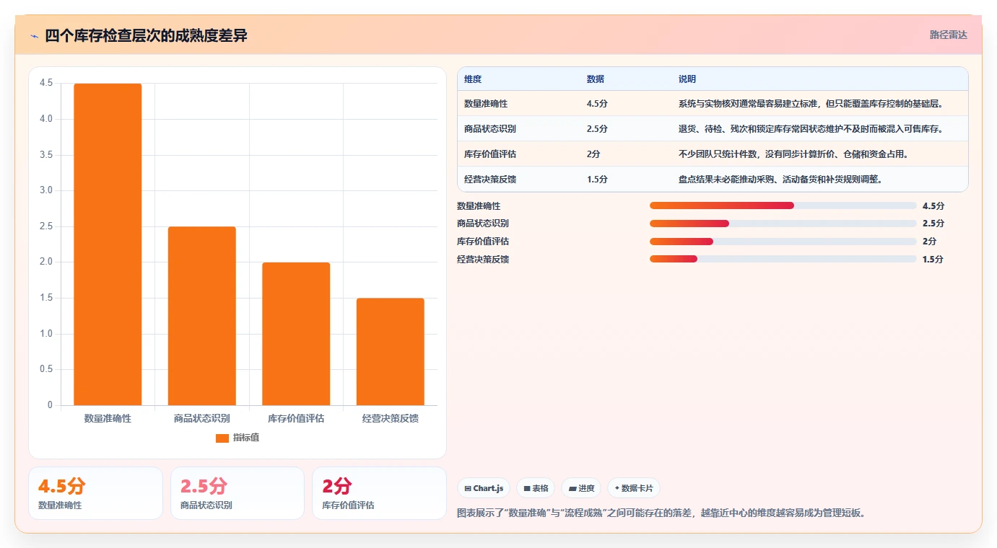Click the 数量准确性 table row cell
The width and height of the screenshot is (997, 548).
(486, 104)
